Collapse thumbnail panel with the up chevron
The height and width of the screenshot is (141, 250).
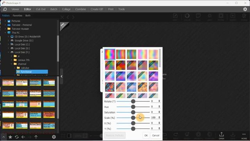(x=4, y=137)
